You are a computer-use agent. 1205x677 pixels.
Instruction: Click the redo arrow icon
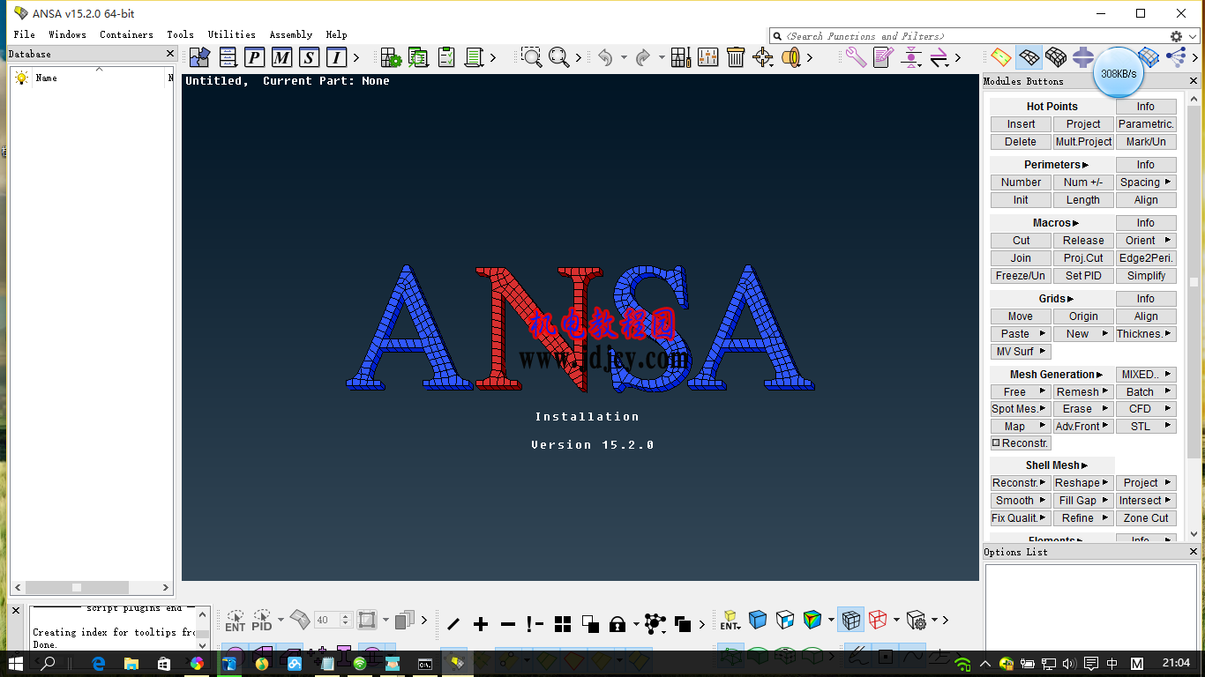[x=643, y=58]
